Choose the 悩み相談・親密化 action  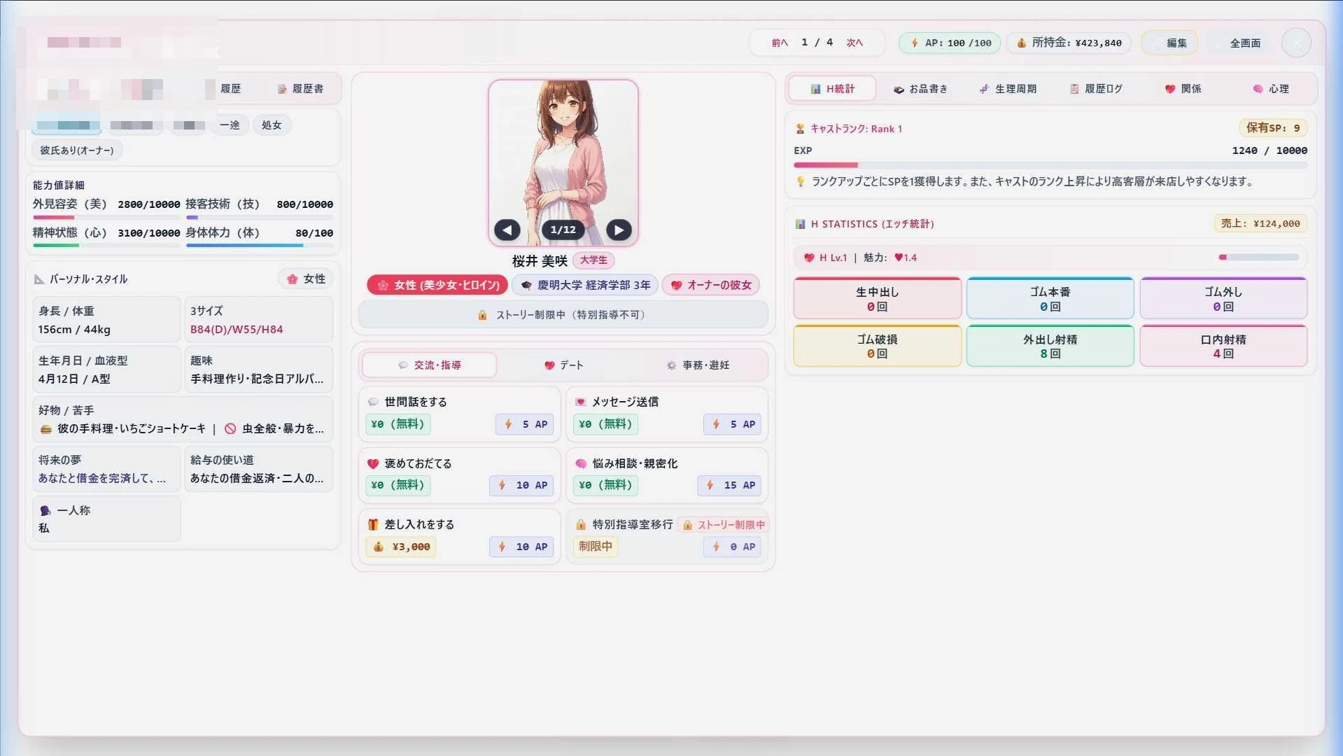(x=667, y=475)
